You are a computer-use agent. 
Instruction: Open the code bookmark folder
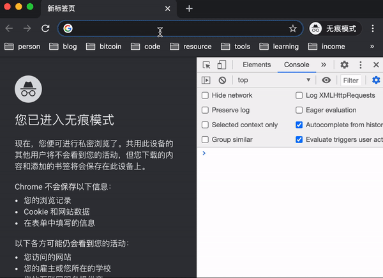pos(146,47)
